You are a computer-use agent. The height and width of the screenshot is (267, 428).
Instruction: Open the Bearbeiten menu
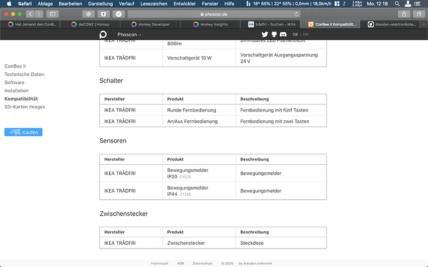coord(70,4)
